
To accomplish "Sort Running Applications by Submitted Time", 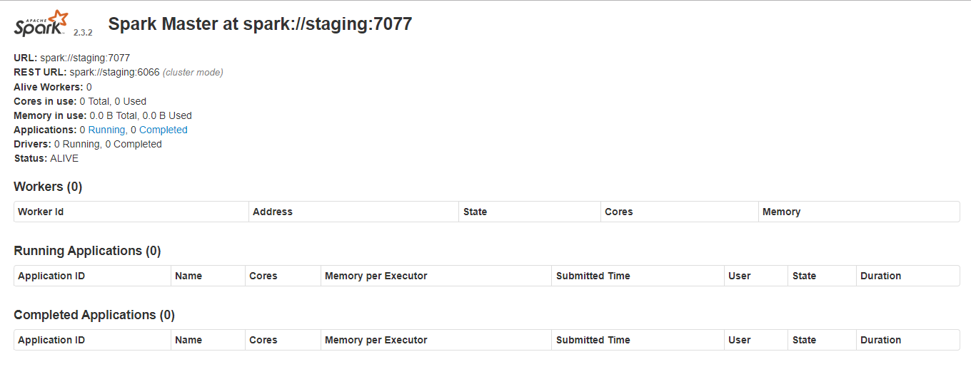I will coord(593,276).
